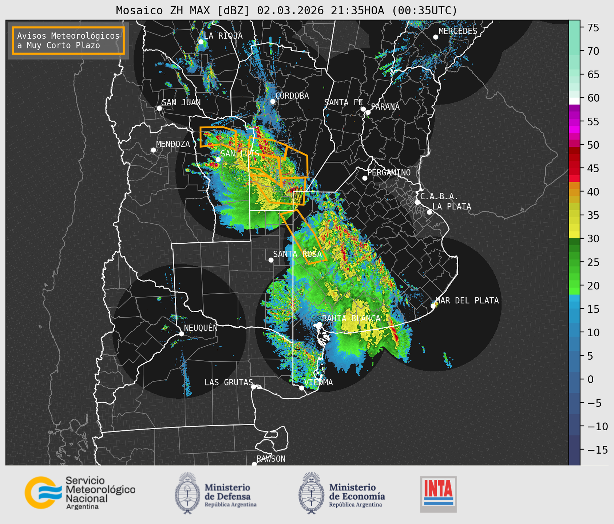Click the Avisos Meteorológicos a Muy Corto Plazo legend box
The image size is (614, 524).
[68, 40]
